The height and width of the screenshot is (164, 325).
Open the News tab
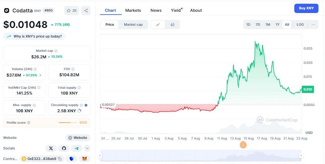(156, 10)
